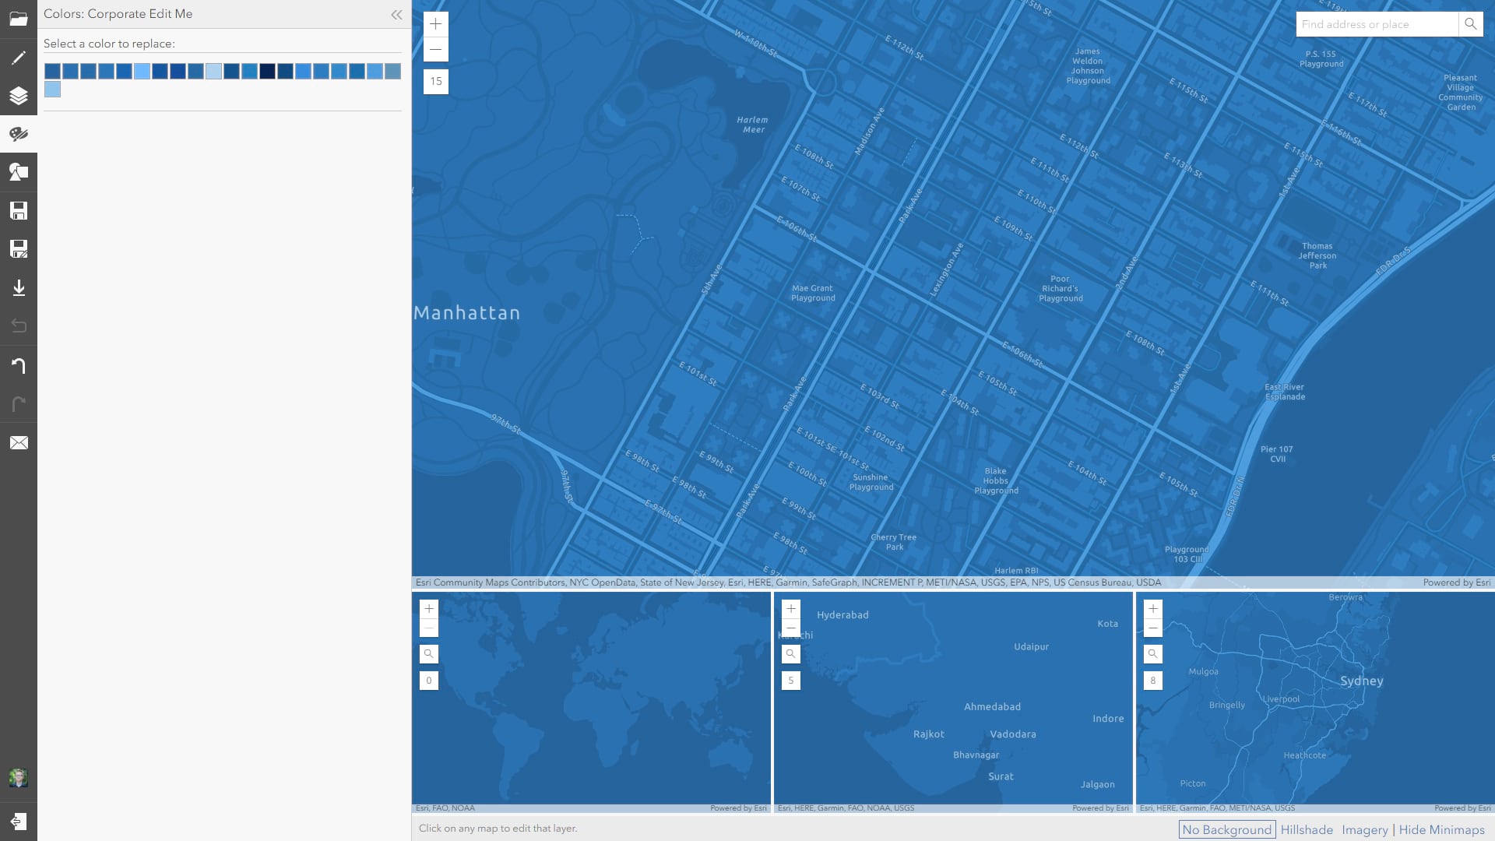Click the save-as disk with pencil icon

click(x=19, y=249)
